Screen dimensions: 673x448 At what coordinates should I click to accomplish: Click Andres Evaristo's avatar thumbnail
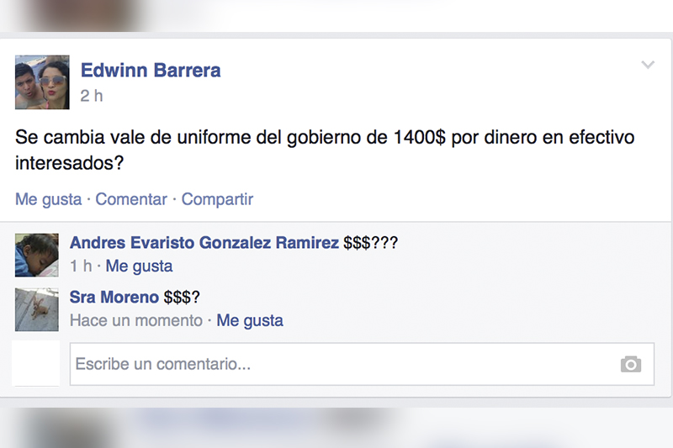[37, 255]
